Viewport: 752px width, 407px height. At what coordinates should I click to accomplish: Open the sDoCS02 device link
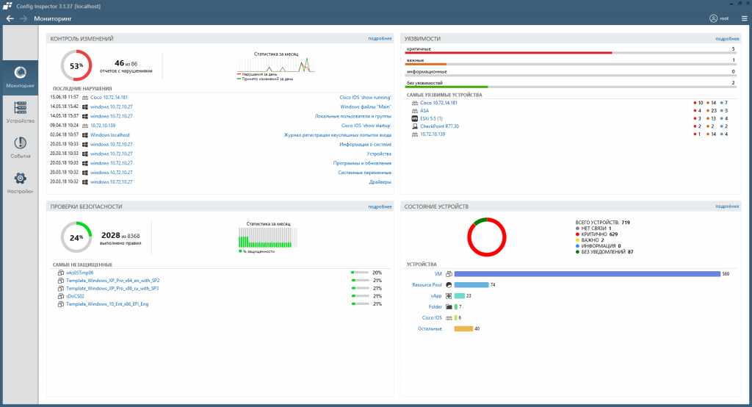point(75,296)
